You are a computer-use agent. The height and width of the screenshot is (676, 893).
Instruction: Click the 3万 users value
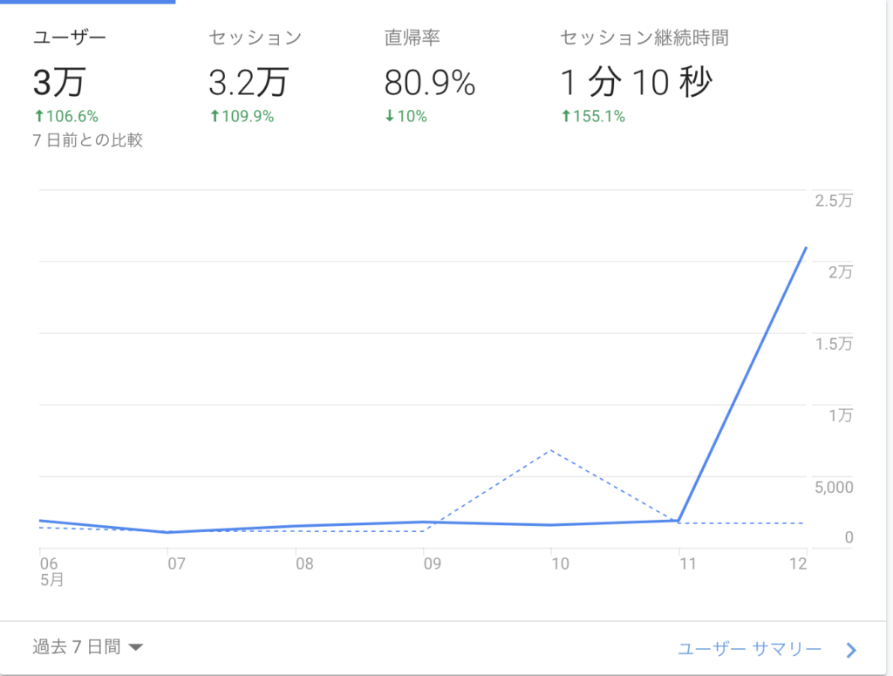tap(59, 82)
